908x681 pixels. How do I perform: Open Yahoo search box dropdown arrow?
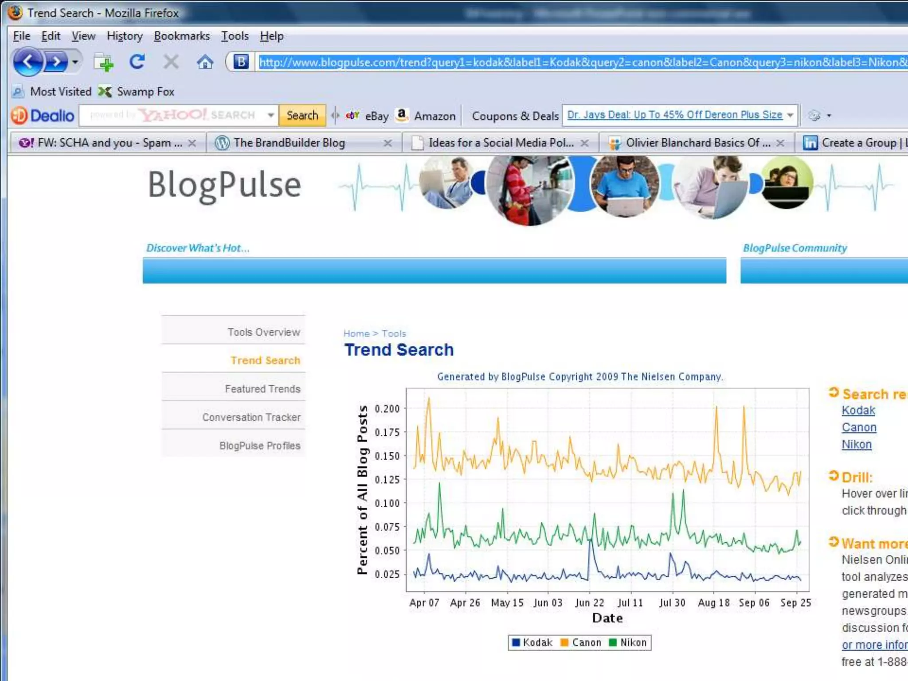click(270, 115)
